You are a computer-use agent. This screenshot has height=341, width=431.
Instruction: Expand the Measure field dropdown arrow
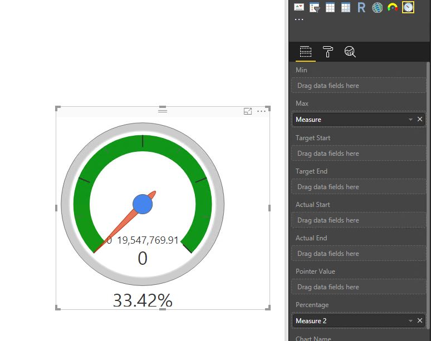410,120
